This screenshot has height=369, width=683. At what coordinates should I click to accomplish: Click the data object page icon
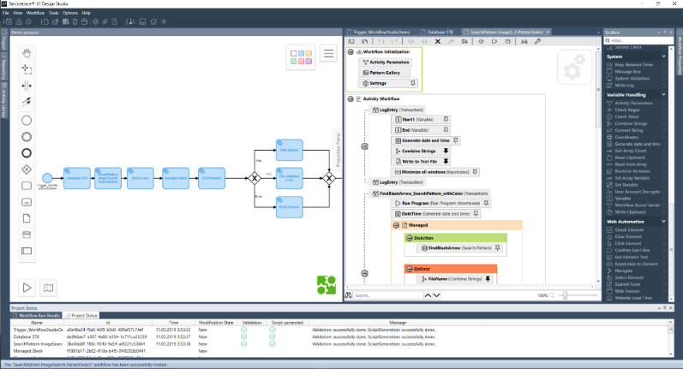pos(26,217)
